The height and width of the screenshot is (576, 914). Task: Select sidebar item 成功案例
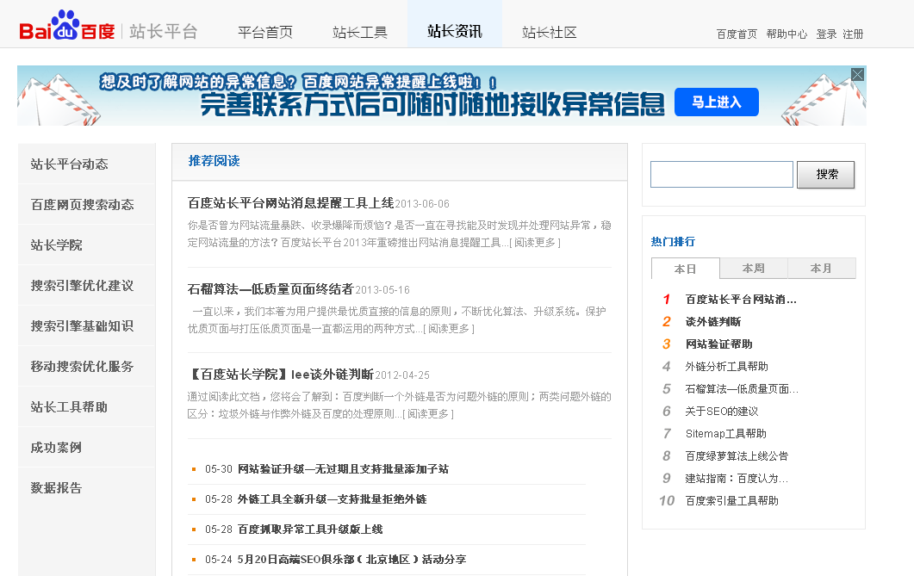click(87, 448)
